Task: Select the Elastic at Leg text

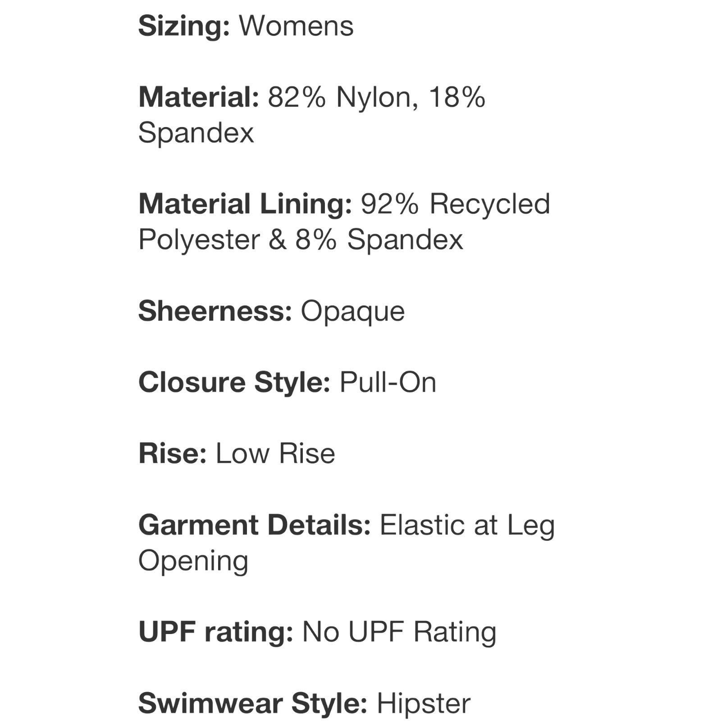Action: 467,526
